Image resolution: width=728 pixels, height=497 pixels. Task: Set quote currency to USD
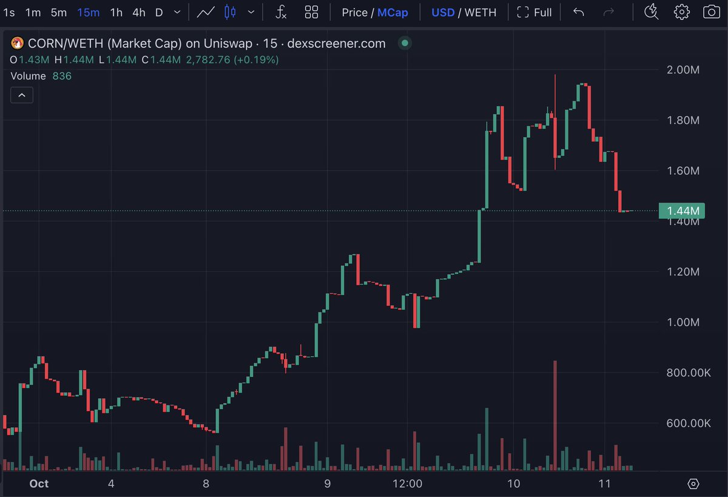pos(443,12)
